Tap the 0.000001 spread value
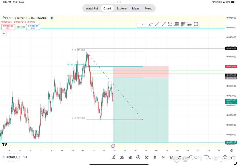 tap(21, 27)
